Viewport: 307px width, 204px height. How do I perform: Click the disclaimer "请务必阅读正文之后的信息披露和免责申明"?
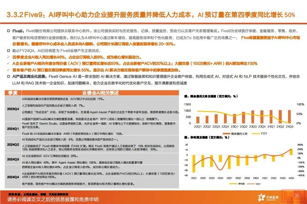tap(53, 199)
